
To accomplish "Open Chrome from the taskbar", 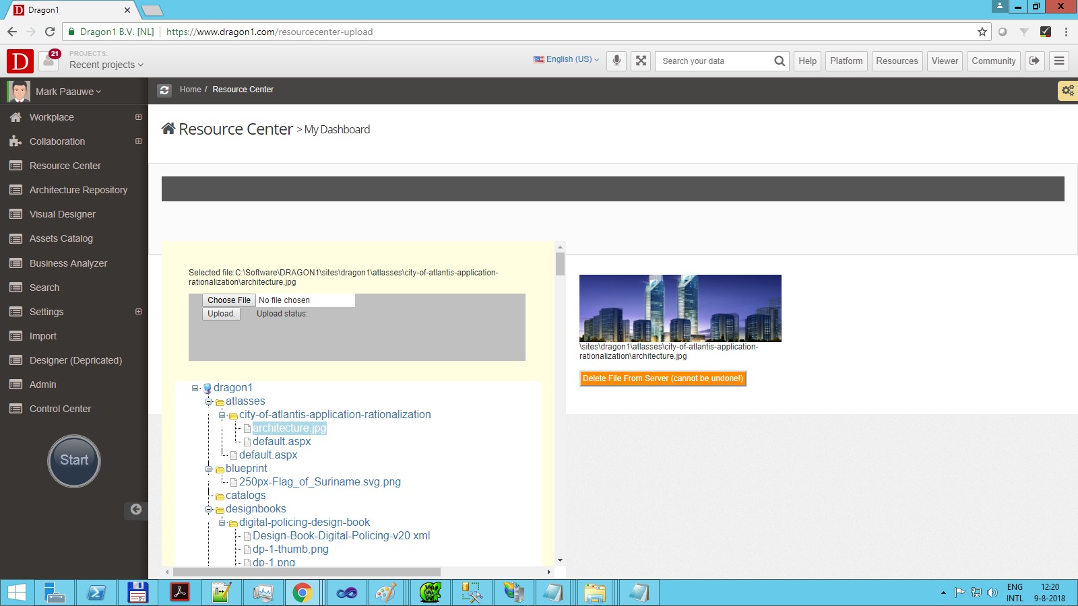I will click(x=302, y=593).
